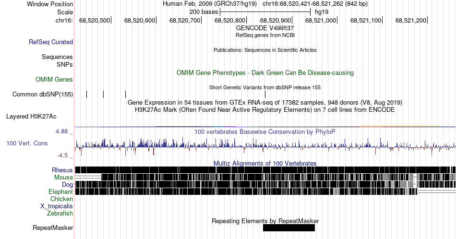456x239 pixels.
Task: Click the 68,520,700 ruler position
Action: tap(185, 20)
